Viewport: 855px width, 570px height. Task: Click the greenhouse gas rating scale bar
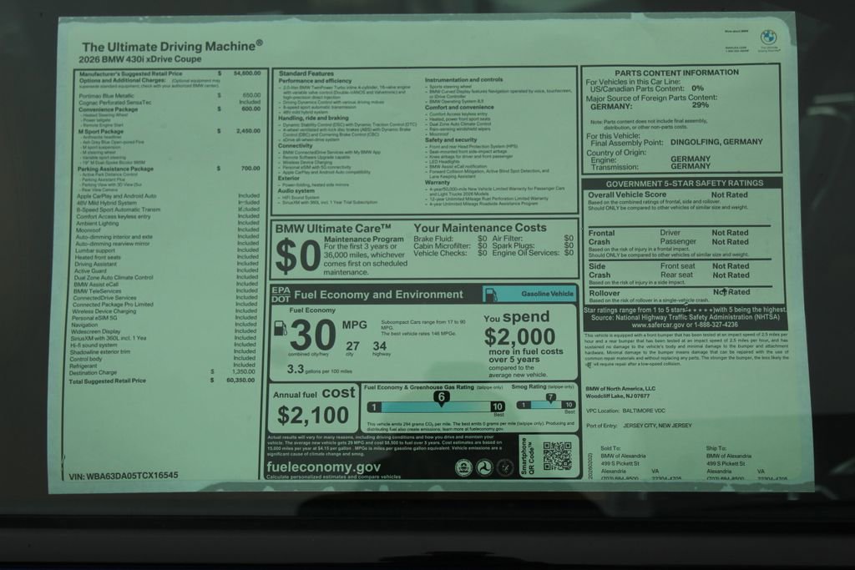pos(436,406)
